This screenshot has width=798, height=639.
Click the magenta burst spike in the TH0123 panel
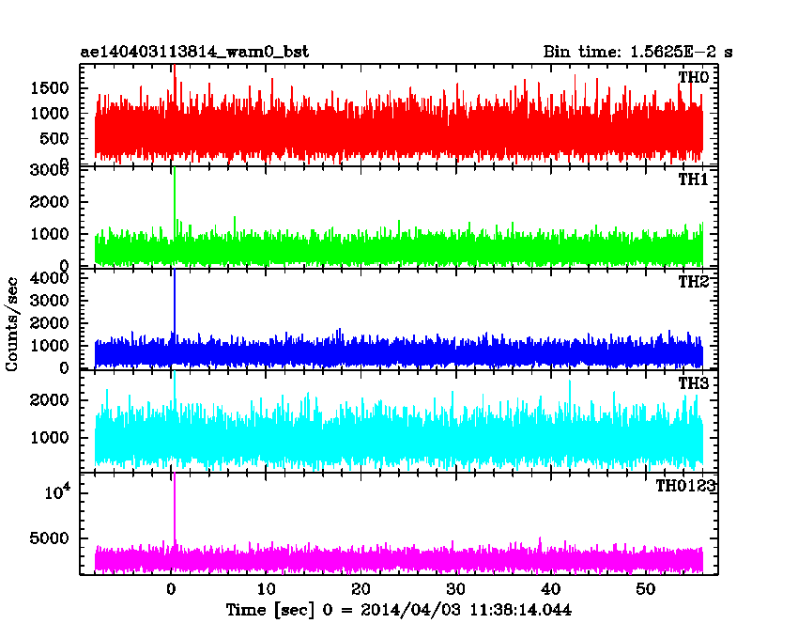(x=175, y=507)
